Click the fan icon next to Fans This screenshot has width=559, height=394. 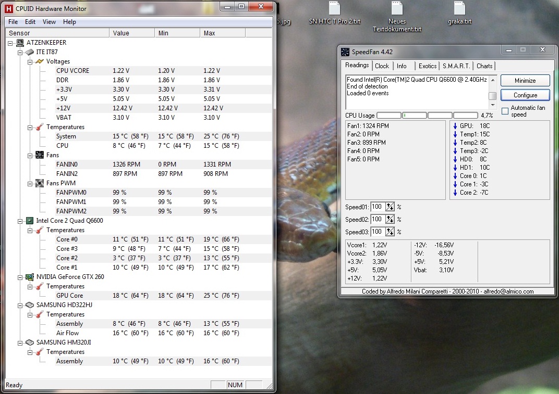coord(40,155)
